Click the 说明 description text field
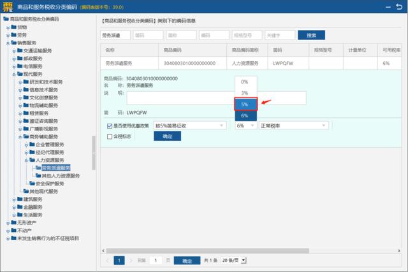Image resolution: width=408 pixels, height=272 pixels. (178, 97)
